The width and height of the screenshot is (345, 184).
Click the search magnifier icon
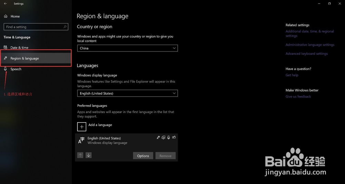pyautogui.click(x=65, y=27)
